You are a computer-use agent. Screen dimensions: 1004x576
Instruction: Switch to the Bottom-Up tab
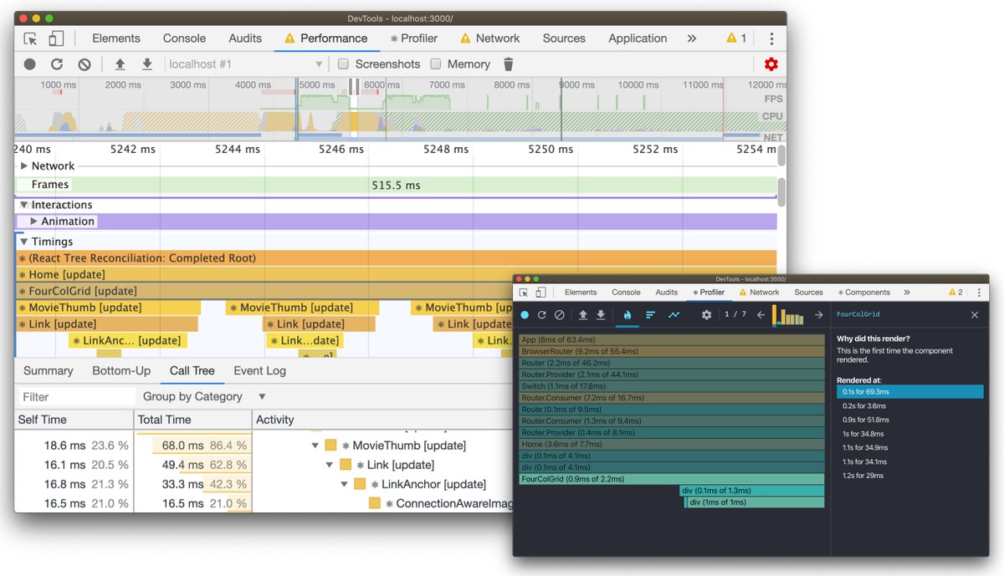click(121, 371)
